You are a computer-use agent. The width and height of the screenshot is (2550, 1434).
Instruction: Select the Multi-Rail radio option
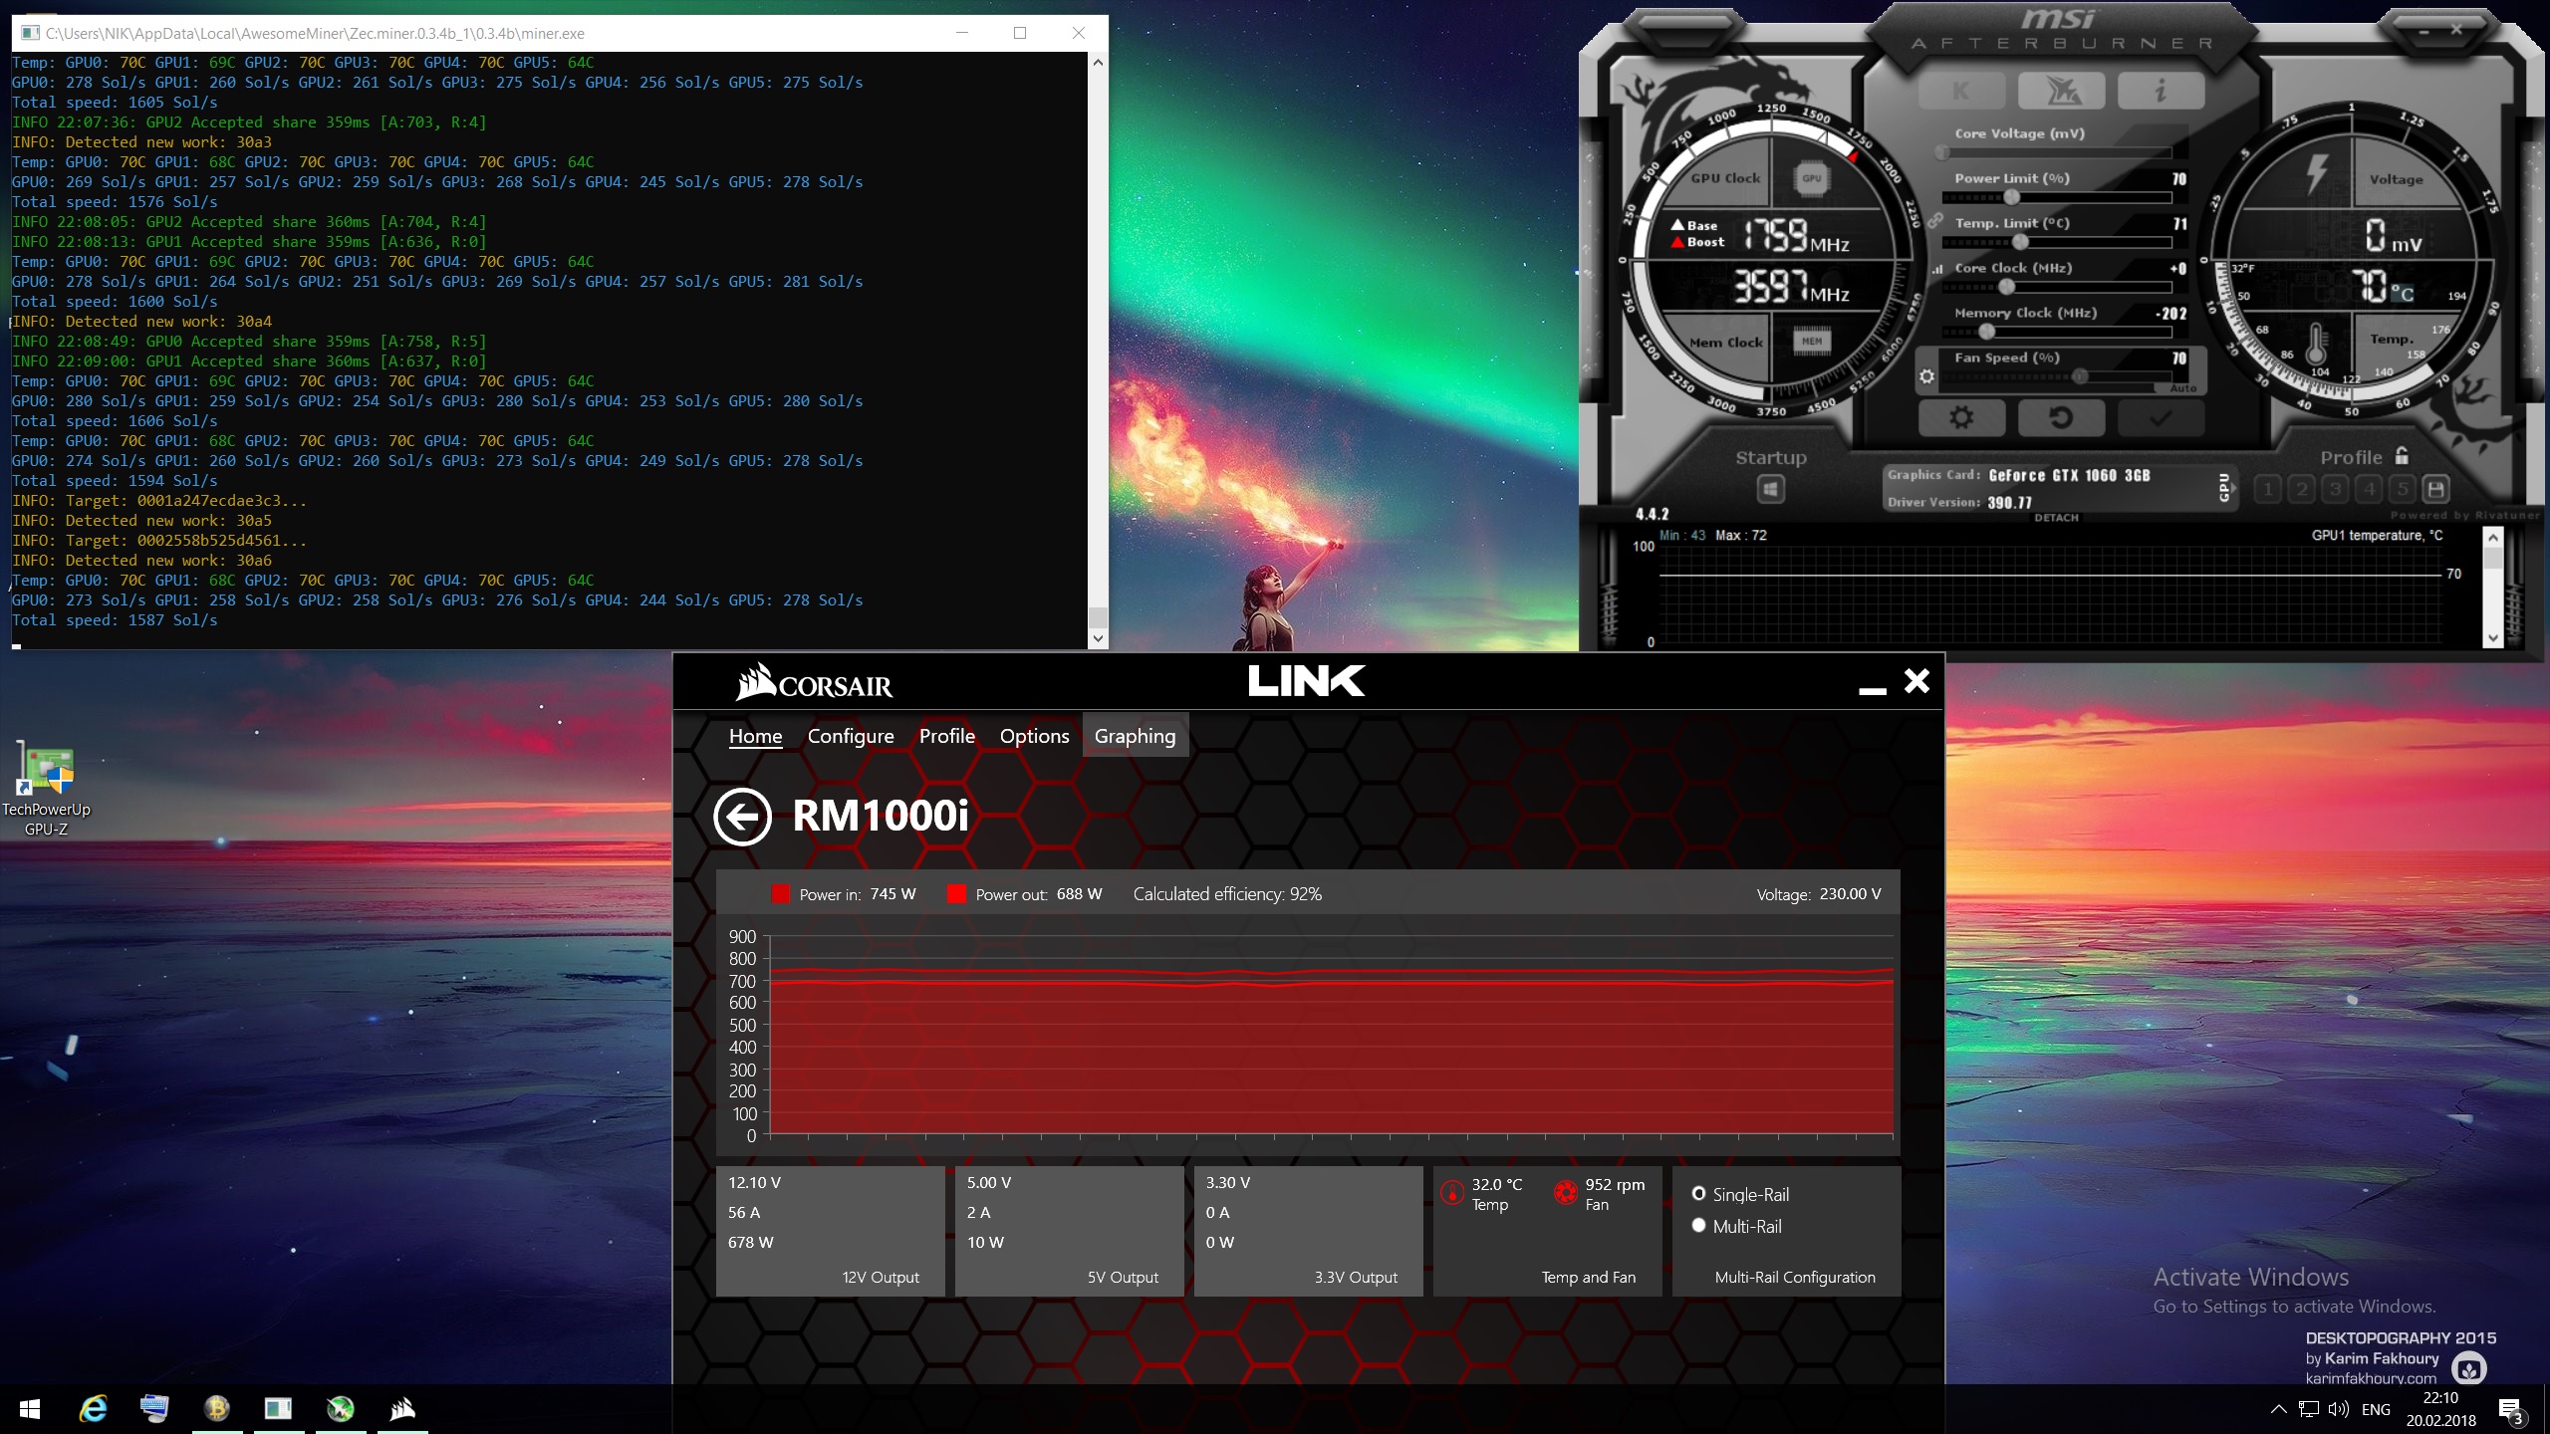coord(1698,1226)
